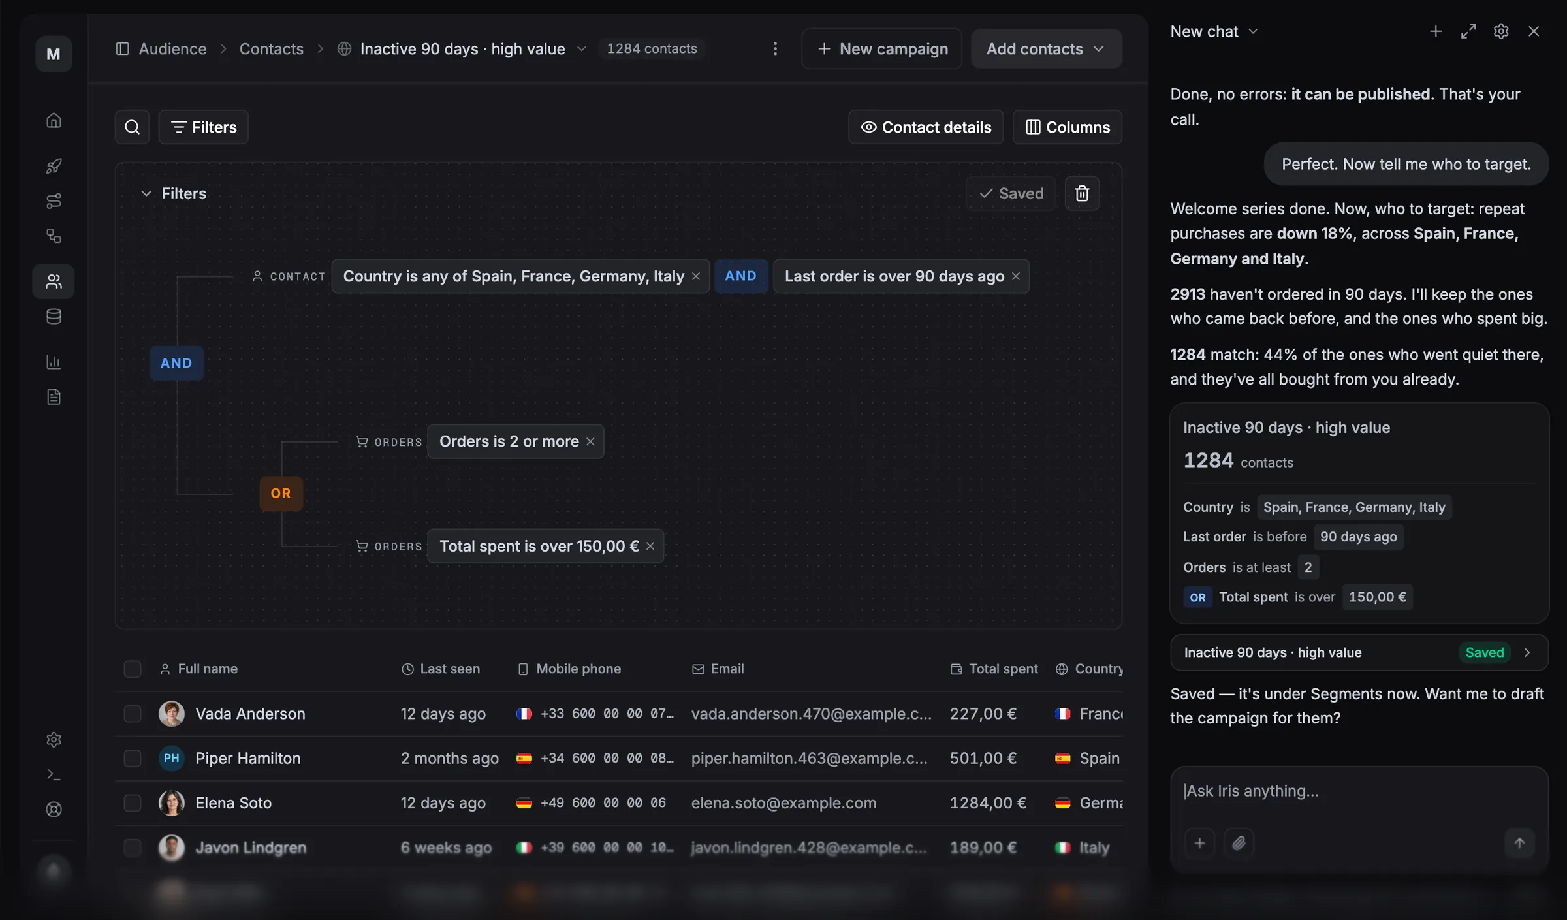This screenshot has height=920, width=1567.
Task: Remove the Country filter chip
Action: 696,276
